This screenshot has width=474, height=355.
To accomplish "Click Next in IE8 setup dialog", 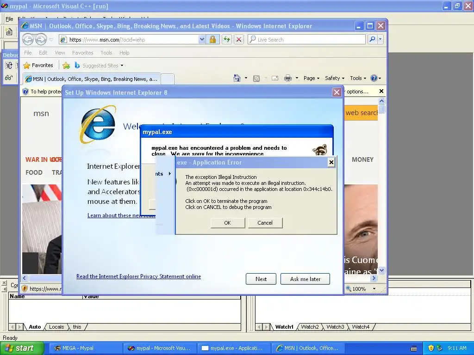I will (x=261, y=279).
